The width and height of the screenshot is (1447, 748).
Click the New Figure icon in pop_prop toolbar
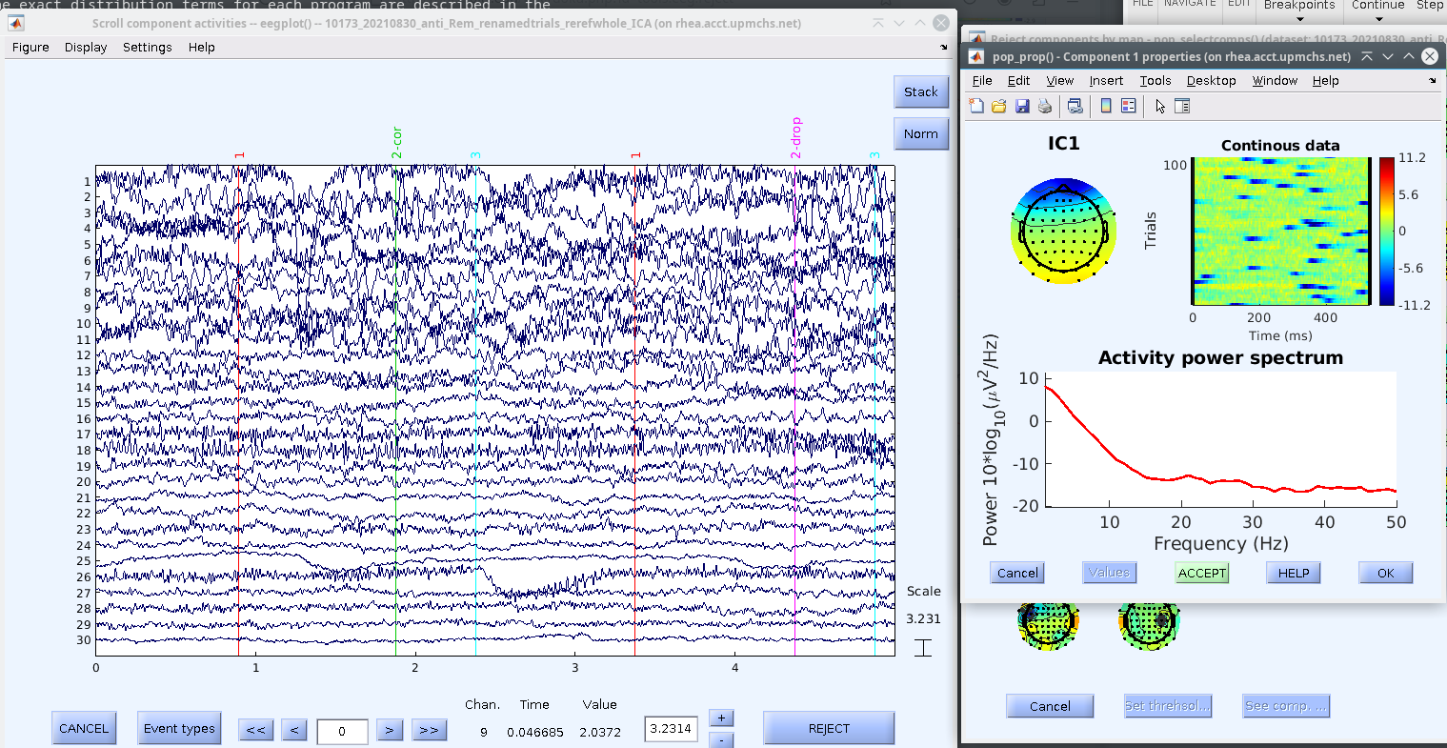pos(976,107)
